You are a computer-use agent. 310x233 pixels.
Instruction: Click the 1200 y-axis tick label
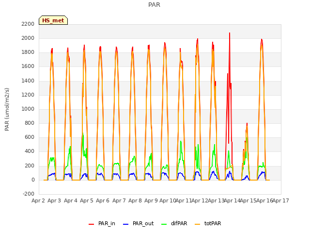(x=28, y=95)
